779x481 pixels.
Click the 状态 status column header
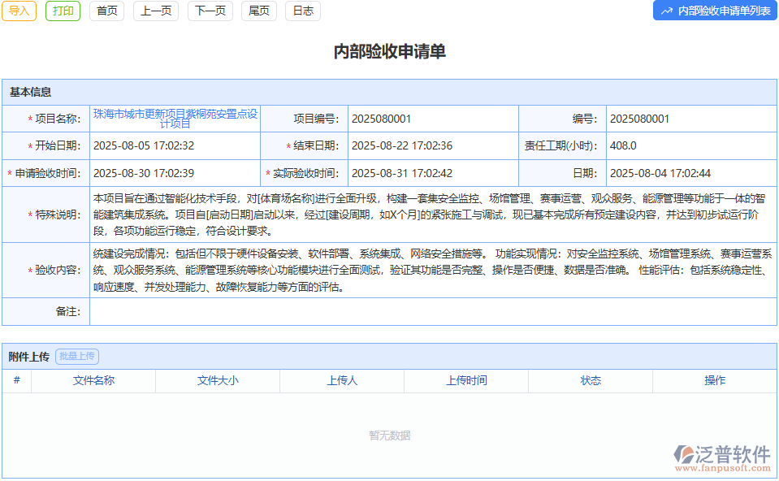pos(591,380)
